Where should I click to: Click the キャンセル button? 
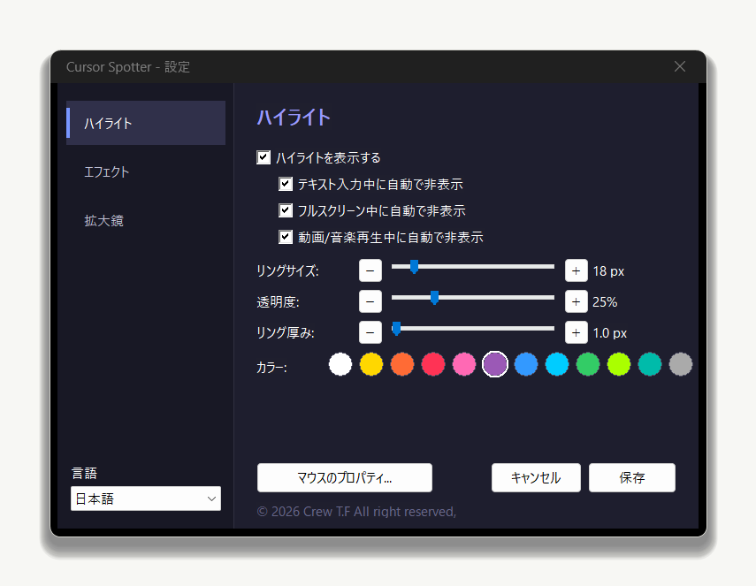536,477
